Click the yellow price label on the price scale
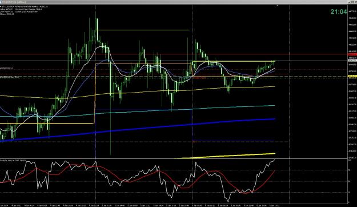This screenshot has width=357, height=207. [x=352, y=76]
